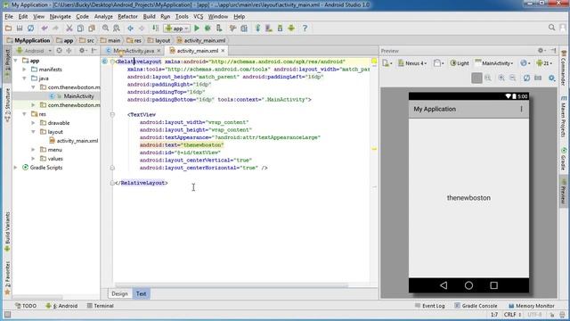Expand the drawable folder
570x321 pixels.
pyautogui.click(x=33, y=123)
